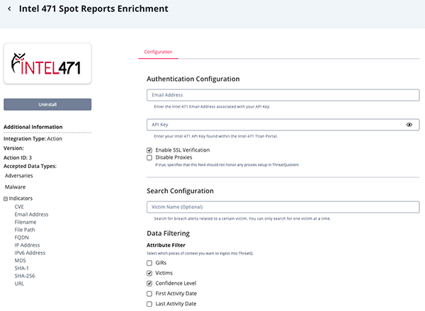Click the page title Intel 471 Spot Reports Enrichment

(x=93, y=9)
